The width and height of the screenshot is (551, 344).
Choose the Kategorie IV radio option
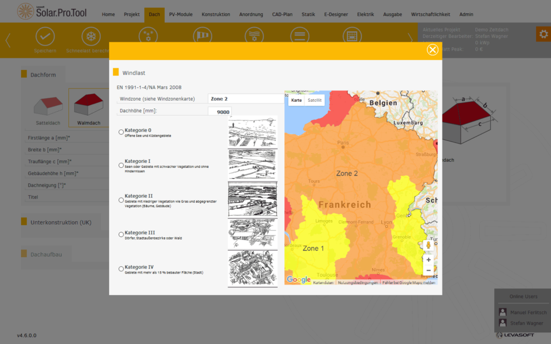tap(121, 269)
